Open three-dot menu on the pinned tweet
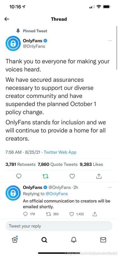118x256 pixels. (110, 41)
